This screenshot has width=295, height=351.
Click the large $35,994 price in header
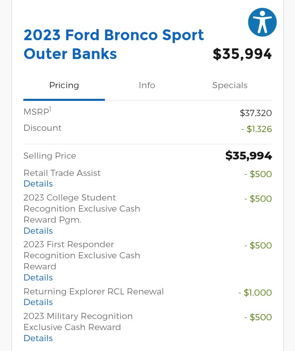click(x=242, y=54)
